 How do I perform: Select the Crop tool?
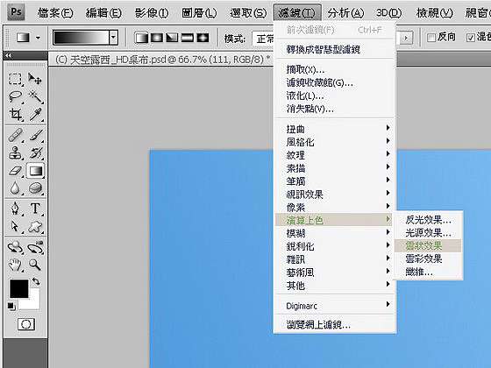15,115
